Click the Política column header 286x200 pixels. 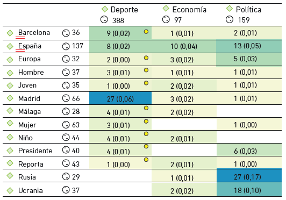[248, 10]
